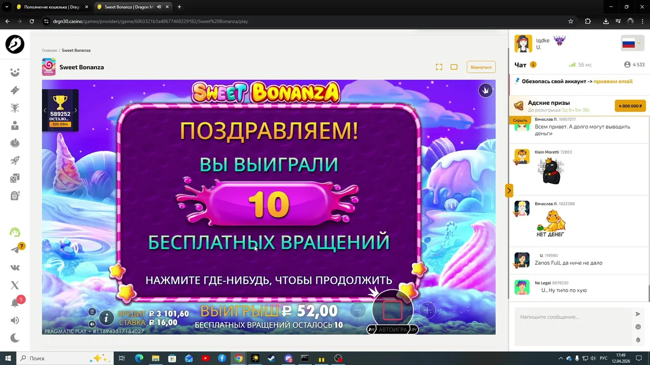Send chat message with the arrow icon

tap(638, 314)
